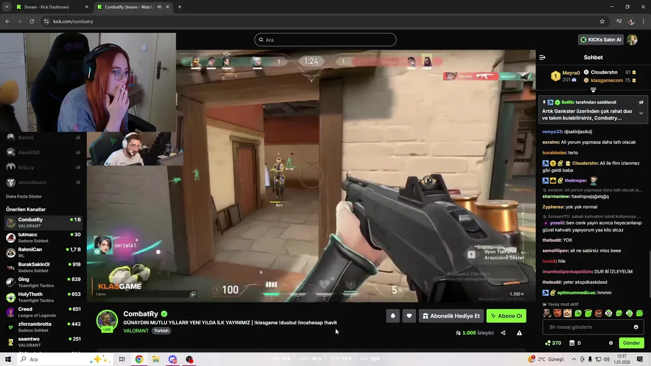Open saamtwo VALORANT channel
The width and height of the screenshot is (651, 366).
pyautogui.click(x=43, y=342)
